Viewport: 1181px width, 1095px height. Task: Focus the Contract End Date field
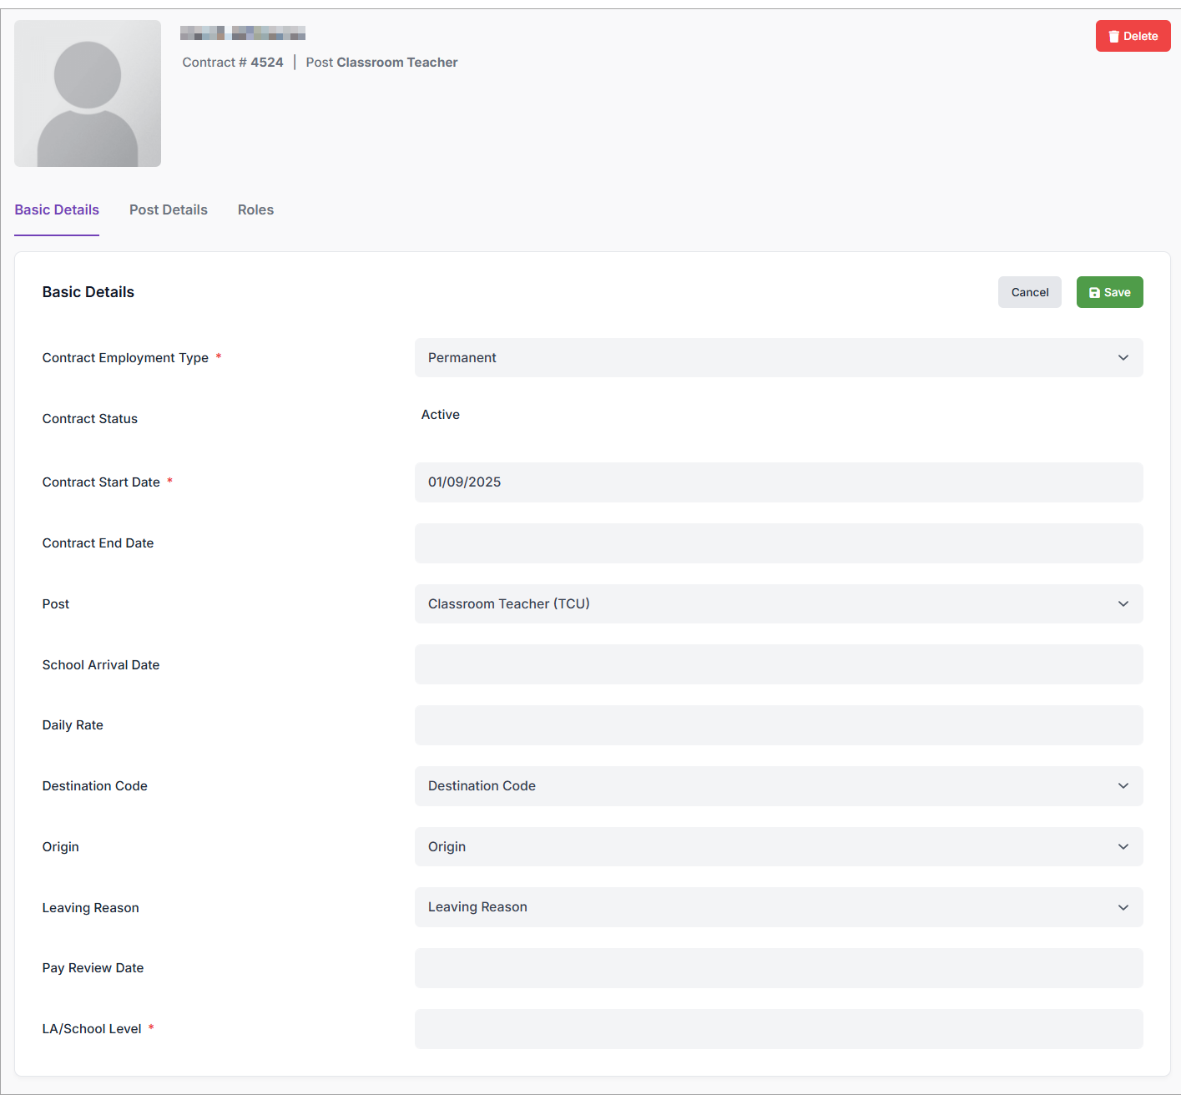778,543
